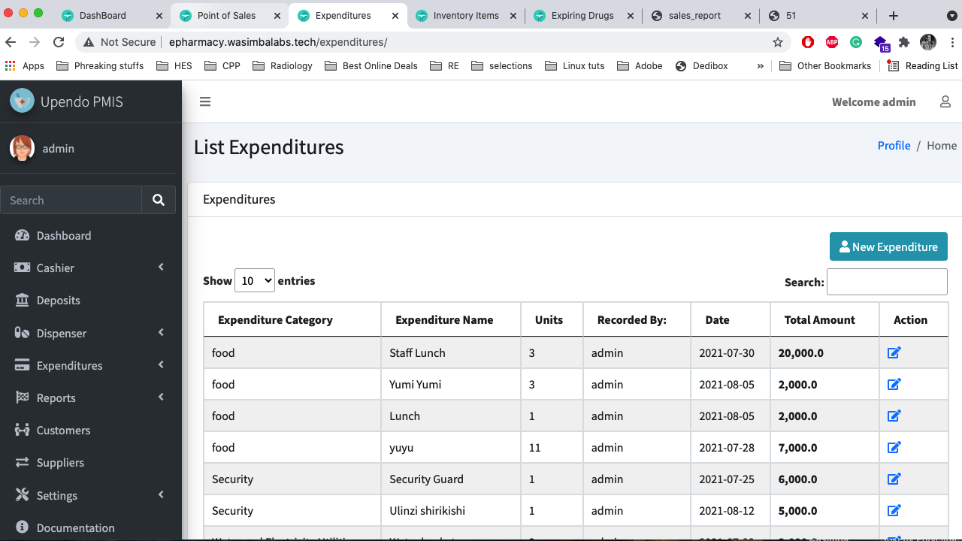Open Customers in the sidebar
962x541 pixels.
tap(63, 430)
